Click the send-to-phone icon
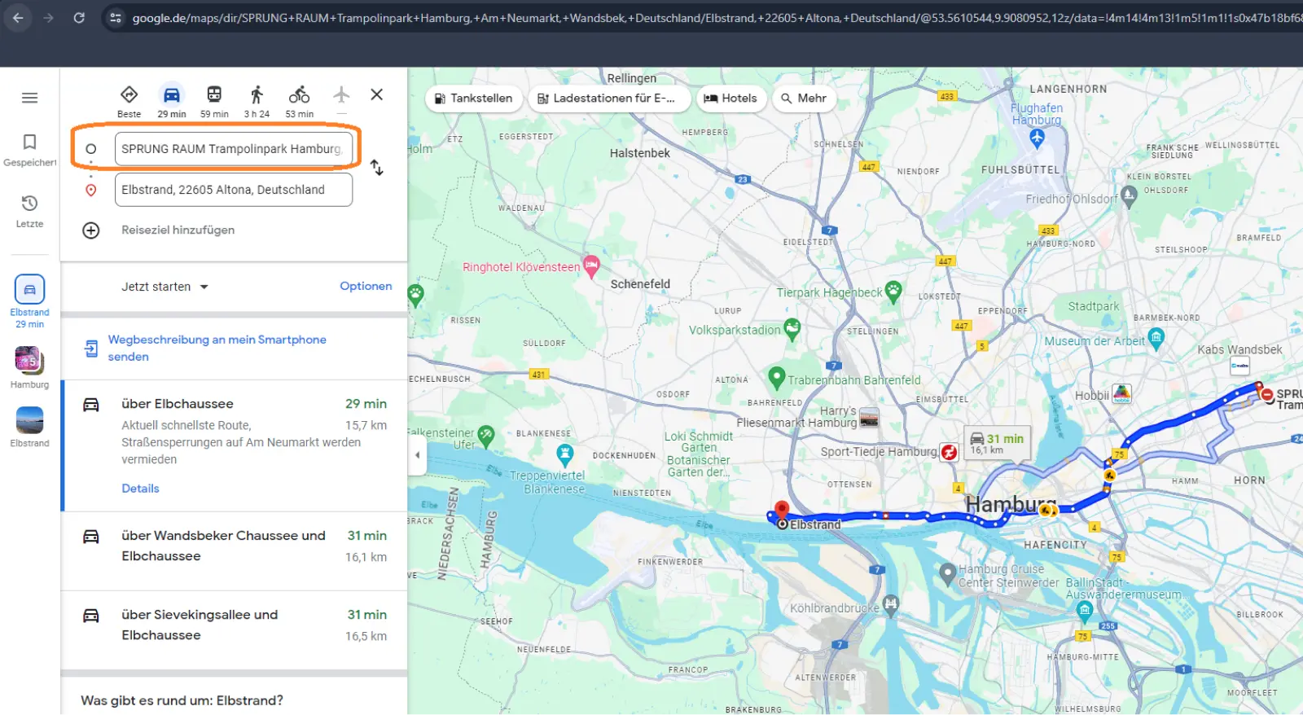This screenshot has height=715, width=1303. tap(91, 349)
